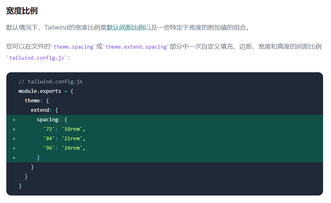Click the theme.extend.spacing inline code

pyautogui.click(x=136, y=47)
